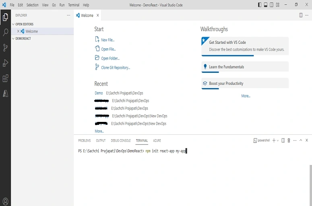Open the Terminal menu

click(x=74, y=5)
